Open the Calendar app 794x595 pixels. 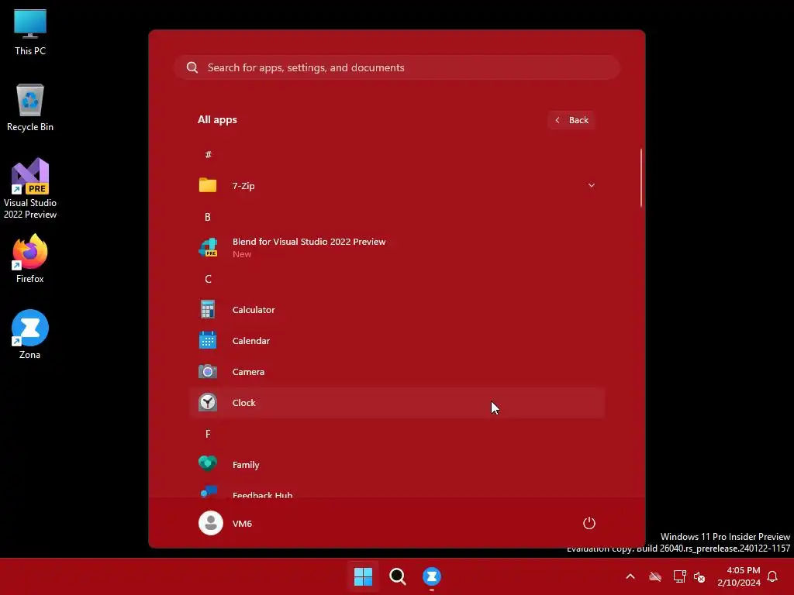pyautogui.click(x=397, y=341)
